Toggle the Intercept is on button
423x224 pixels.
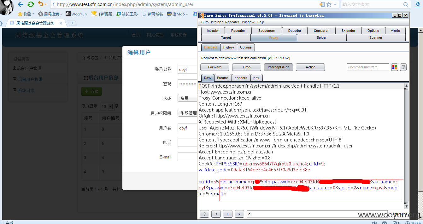pos(279,67)
